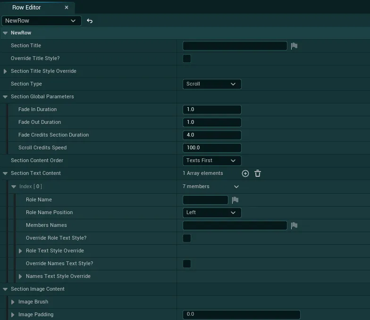The image size is (370, 320).
Task: Collapse the Section Text Content array
Action: point(5,173)
